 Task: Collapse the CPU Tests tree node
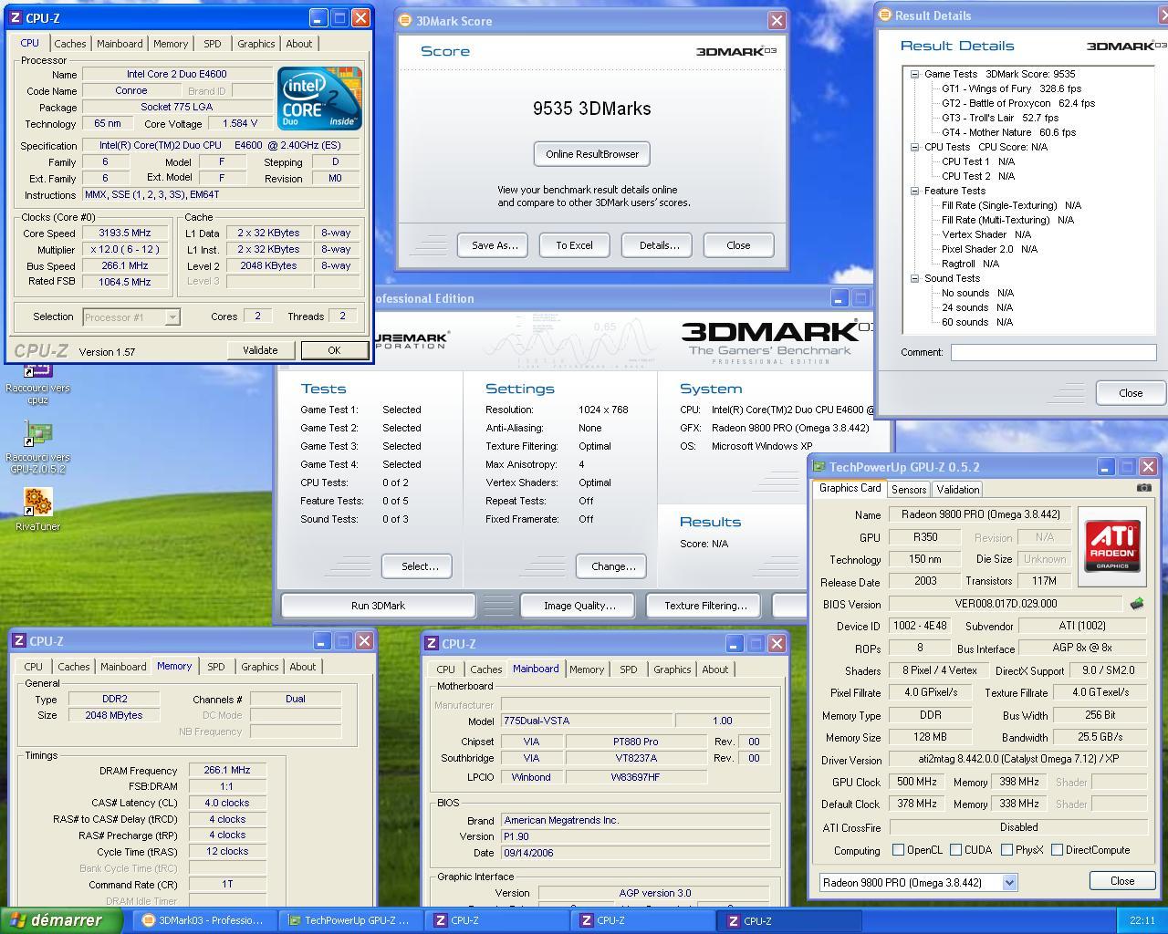tap(914, 147)
